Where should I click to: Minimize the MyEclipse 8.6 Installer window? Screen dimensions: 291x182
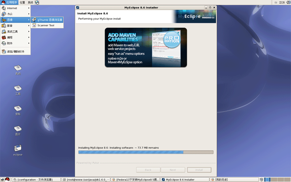pos(206,8)
